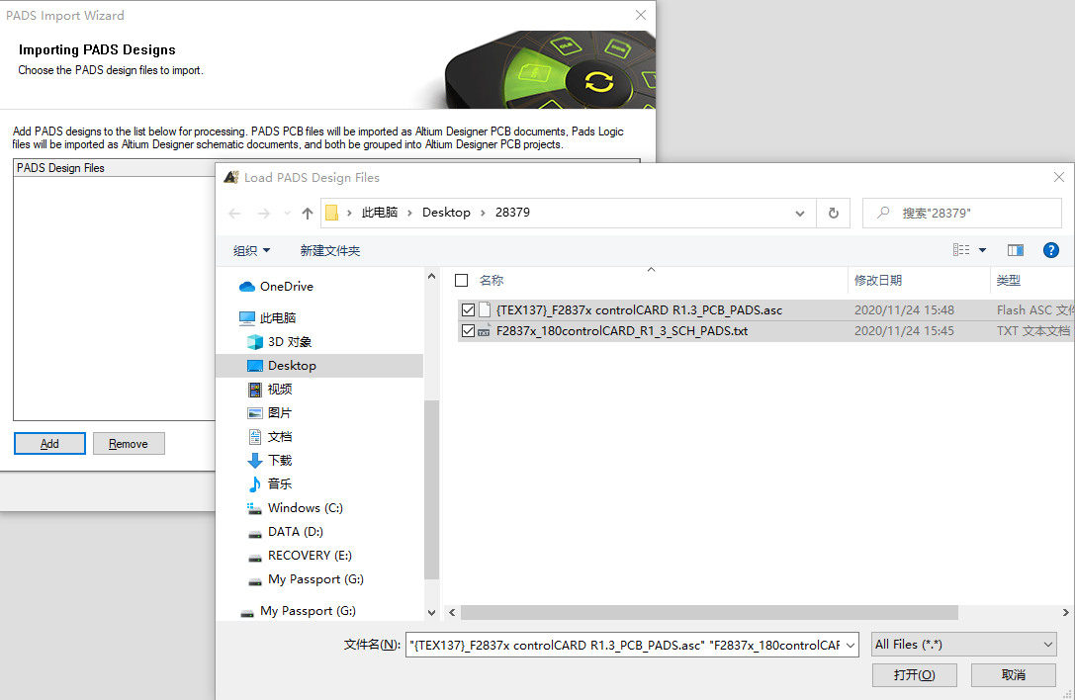Click 28379 in the breadcrumb path
Viewport: 1075px width, 700px height.
click(x=513, y=213)
